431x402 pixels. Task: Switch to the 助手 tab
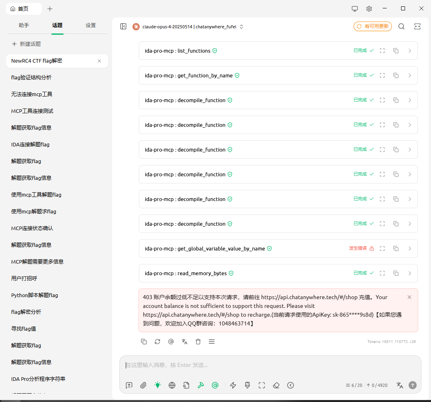click(24, 25)
